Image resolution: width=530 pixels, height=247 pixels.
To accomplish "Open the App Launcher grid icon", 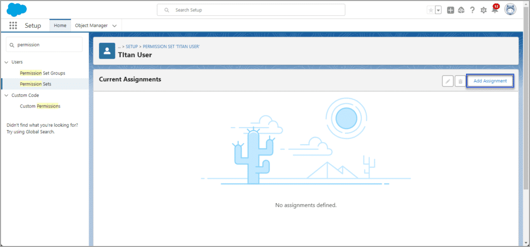I will coord(13,26).
